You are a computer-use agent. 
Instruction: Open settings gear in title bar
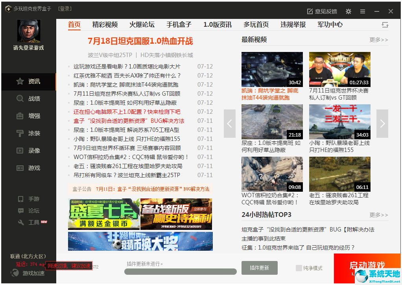(x=349, y=11)
